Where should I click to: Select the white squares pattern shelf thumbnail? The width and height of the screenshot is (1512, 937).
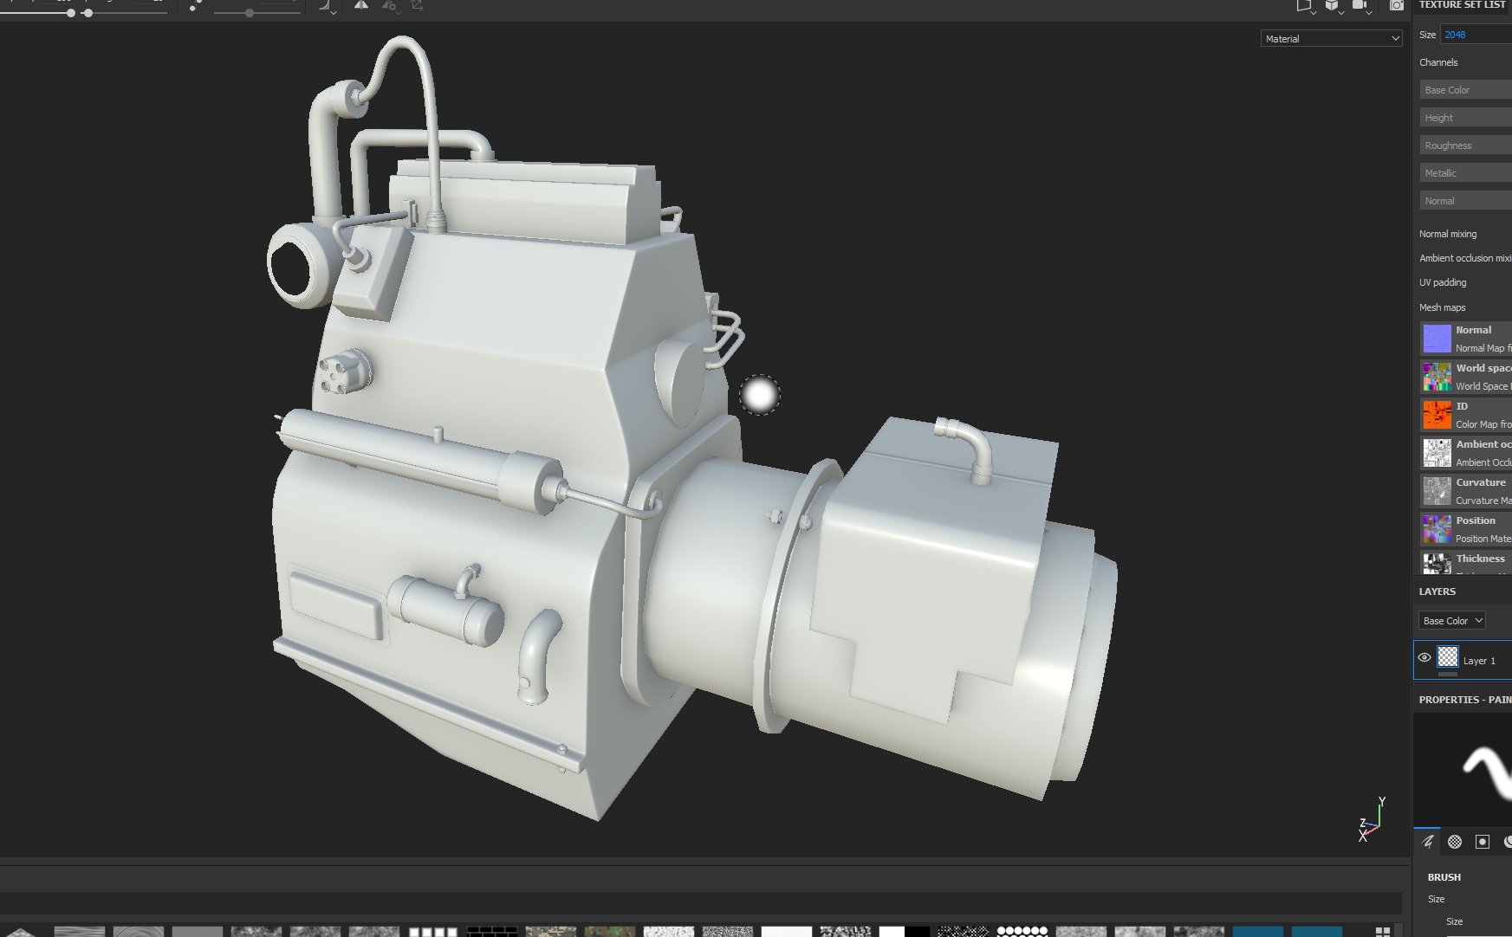[x=433, y=932]
